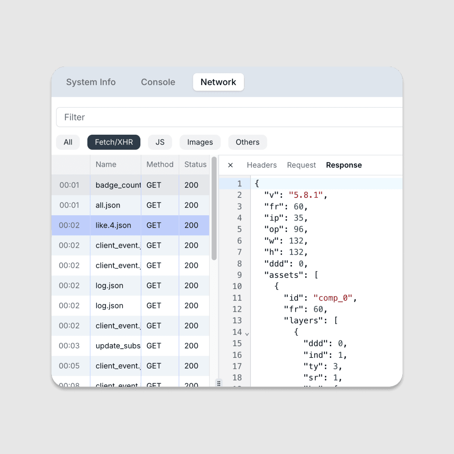Click the request list vertical scrollbar
The image size is (454, 454).
(x=214, y=208)
